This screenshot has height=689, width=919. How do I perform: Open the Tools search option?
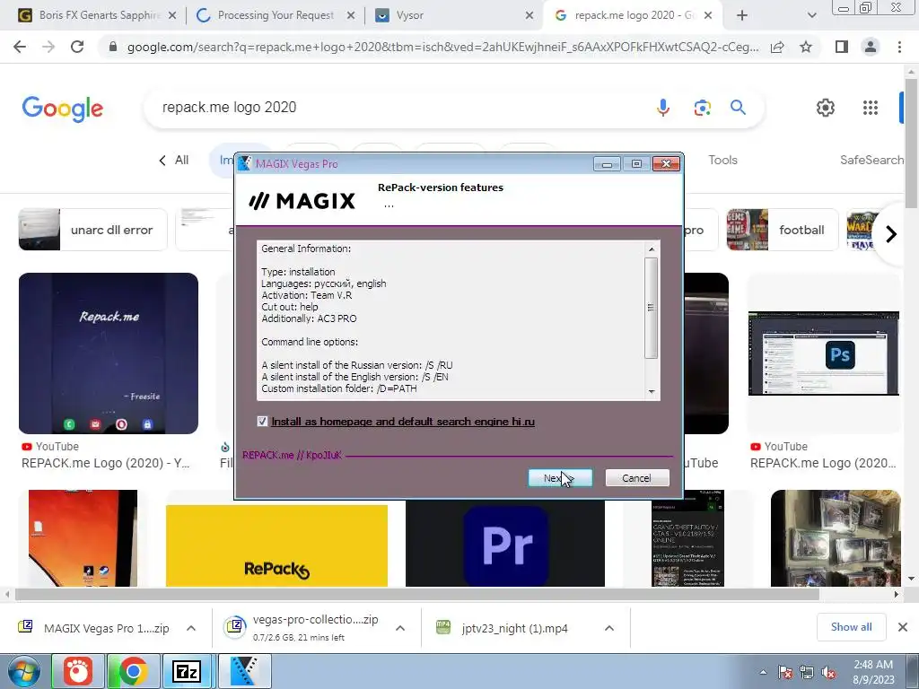(722, 160)
